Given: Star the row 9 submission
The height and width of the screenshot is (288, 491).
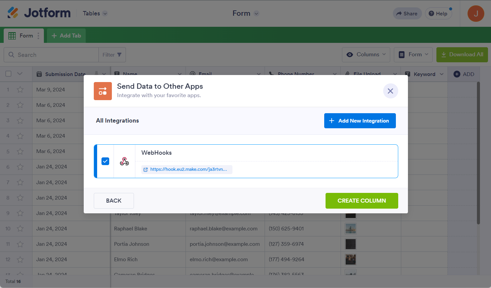Looking at the screenshot, I should coord(20,213).
